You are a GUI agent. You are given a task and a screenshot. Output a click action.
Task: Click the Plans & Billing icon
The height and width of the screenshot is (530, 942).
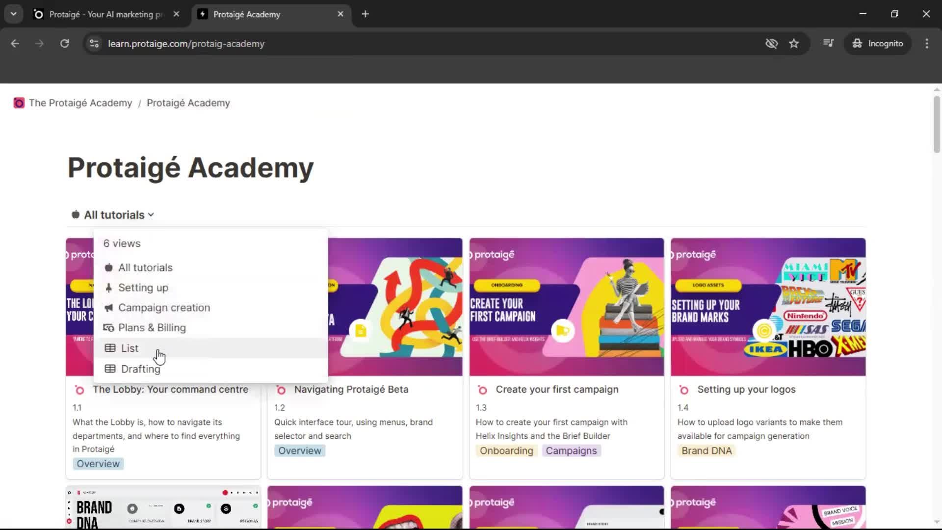[108, 328]
